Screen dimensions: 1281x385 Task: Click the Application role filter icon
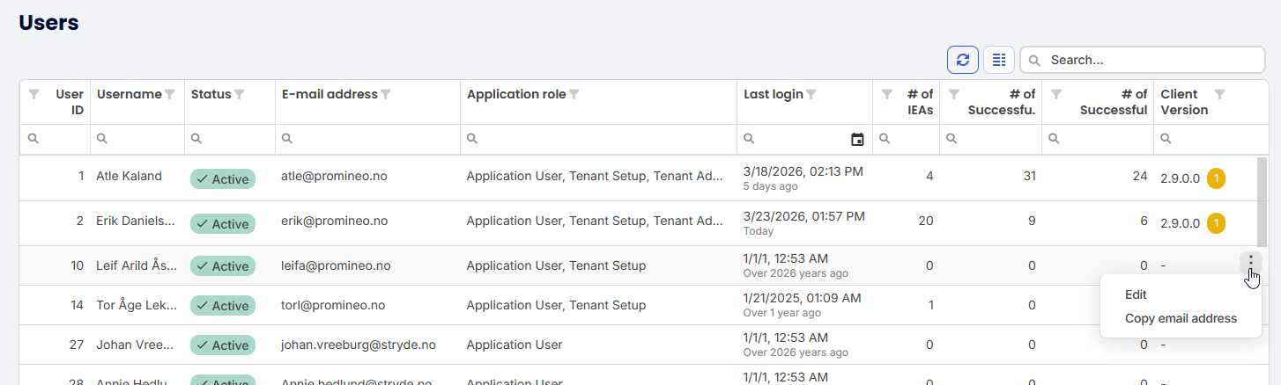click(574, 94)
